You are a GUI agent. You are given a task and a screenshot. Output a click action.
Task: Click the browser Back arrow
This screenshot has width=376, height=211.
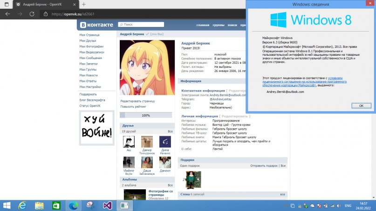pyautogui.click(x=7, y=14)
